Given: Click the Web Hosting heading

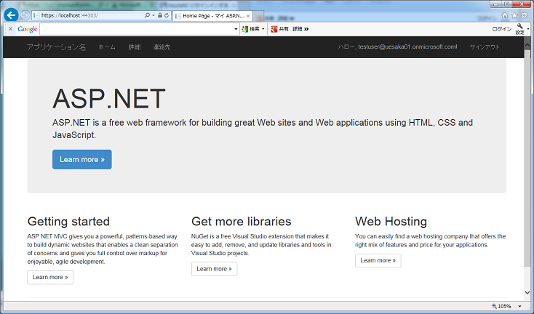Looking at the screenshot, I should (x=391, y=222).
